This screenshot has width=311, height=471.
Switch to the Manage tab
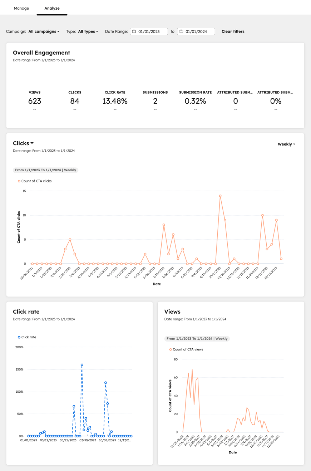coord(21,8)
